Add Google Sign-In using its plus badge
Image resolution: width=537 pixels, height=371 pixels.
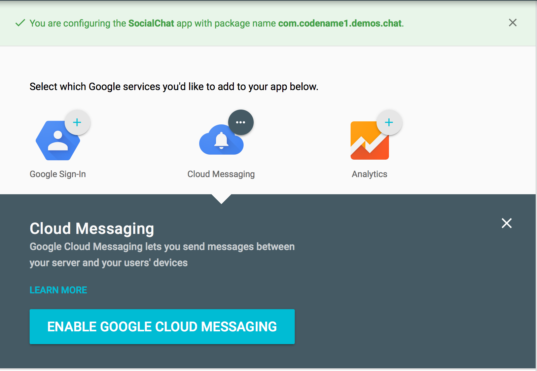(77, 122)
